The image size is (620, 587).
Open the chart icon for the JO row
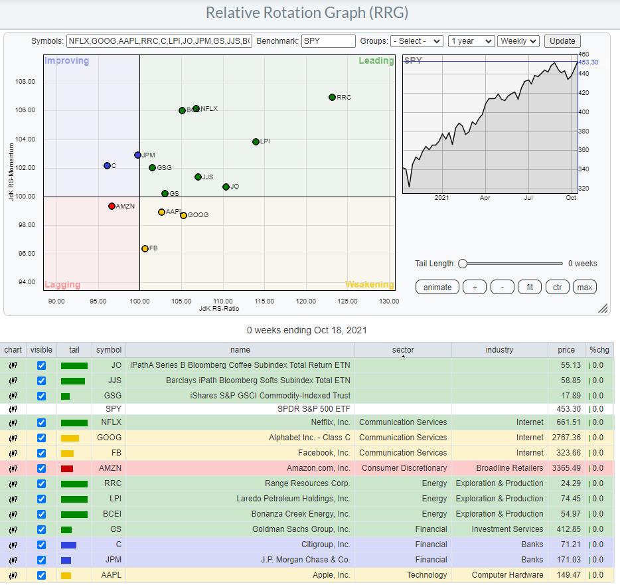tap(13, 365)
